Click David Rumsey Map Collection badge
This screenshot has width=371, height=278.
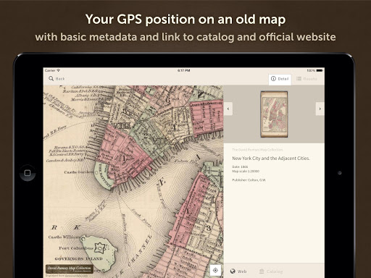click(70, 269)
